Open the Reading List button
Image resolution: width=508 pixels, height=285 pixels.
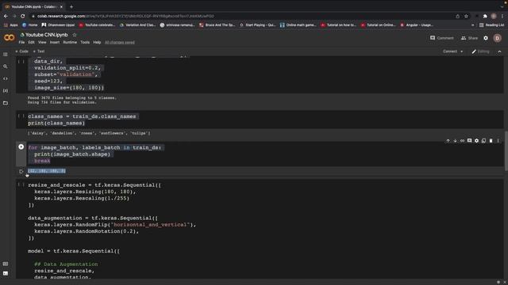[x=491, y=25]
